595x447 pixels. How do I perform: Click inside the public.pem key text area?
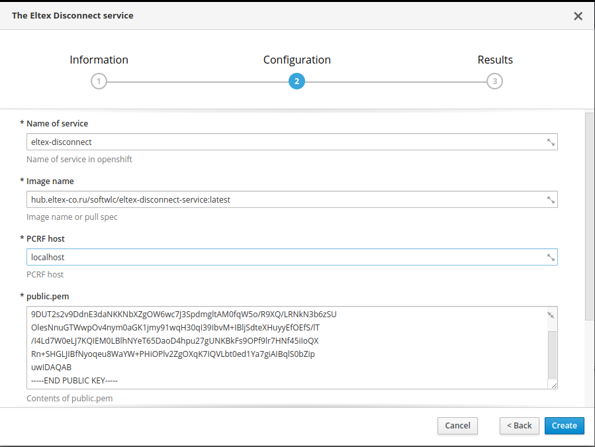point(285,348)
